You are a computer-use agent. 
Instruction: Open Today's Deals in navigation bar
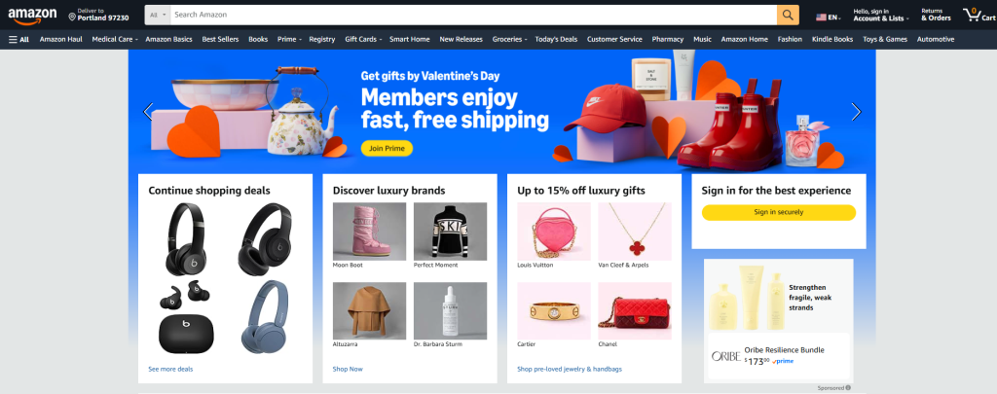pyautogui.click(x=556, y=39)
